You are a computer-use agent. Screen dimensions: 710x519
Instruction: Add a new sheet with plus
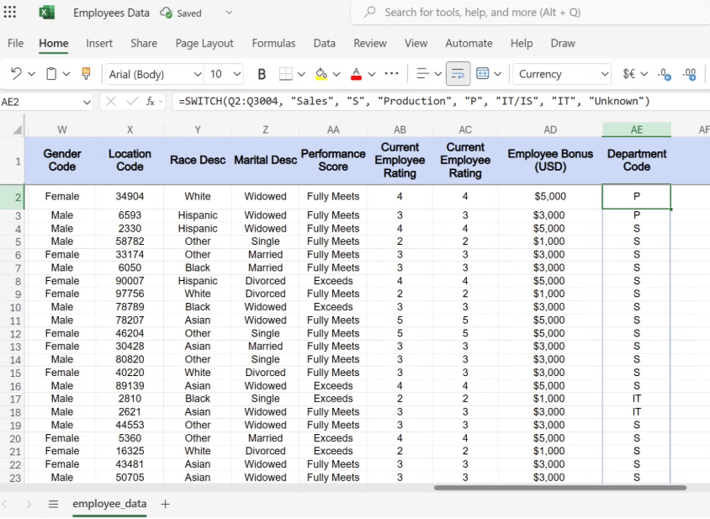coord(165,504)
